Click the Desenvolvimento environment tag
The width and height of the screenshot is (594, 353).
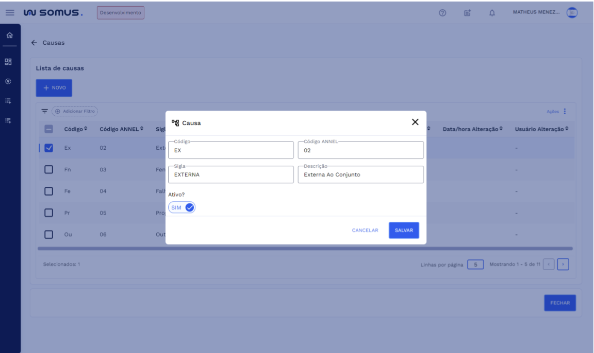(x=121, y=13)
